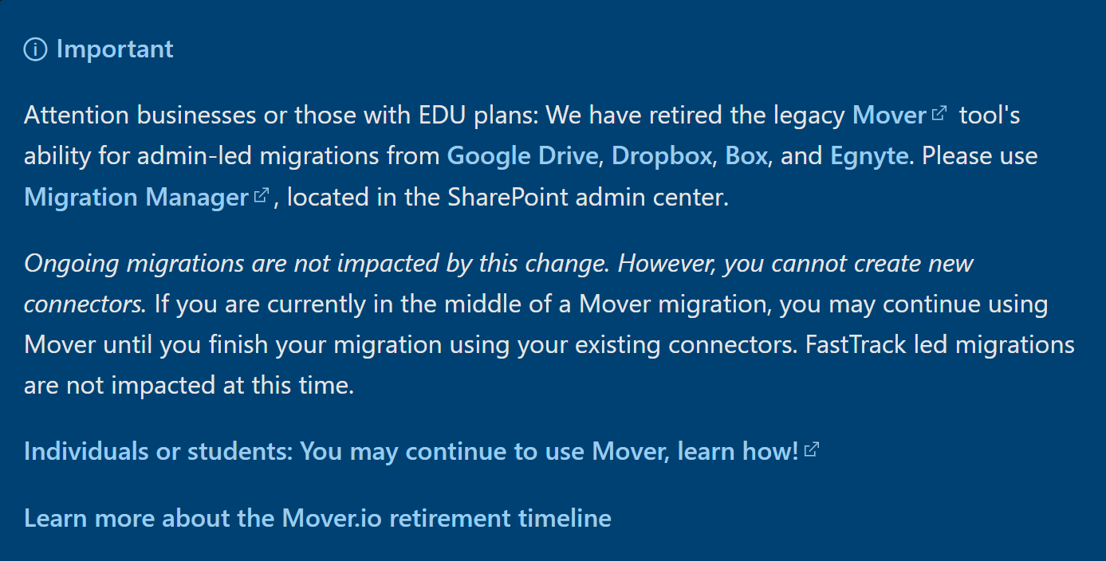The height and width of the screenshot is (561, 1106).
Task: Open the Dropbox migration link
Action: (x=661, y=155)
